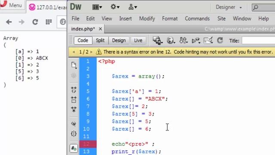Click line number 1 in gutter
This screenshot has height=155, width=275.
(x=88, y=61)
